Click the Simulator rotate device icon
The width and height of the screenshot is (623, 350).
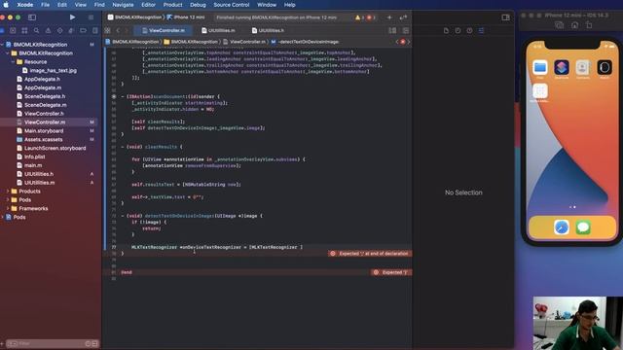pyautogui.click(x=589, y=25)
